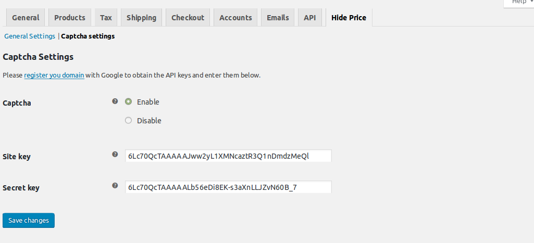534x243 pixels.
Task: Expand the Help dropdown at top right
Action: 518,3
